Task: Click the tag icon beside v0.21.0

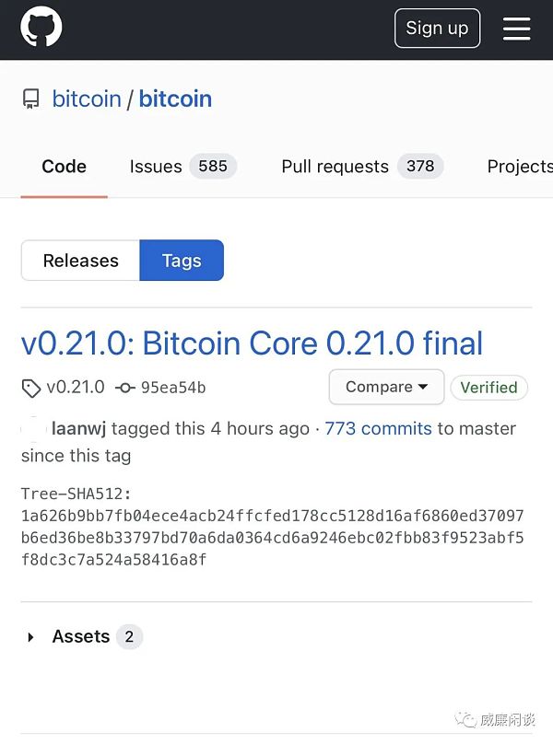Action: pos(31,388)
